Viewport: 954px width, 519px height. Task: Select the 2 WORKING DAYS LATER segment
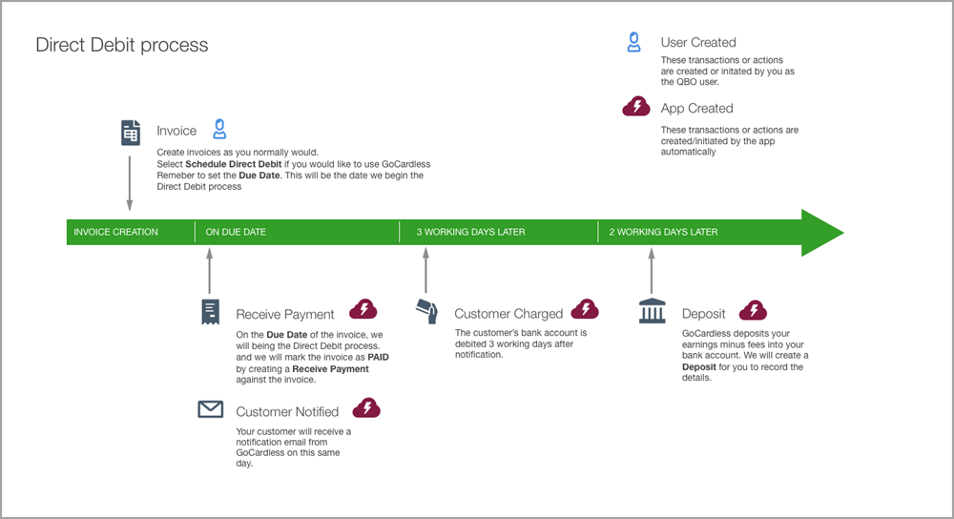[699, 232]
